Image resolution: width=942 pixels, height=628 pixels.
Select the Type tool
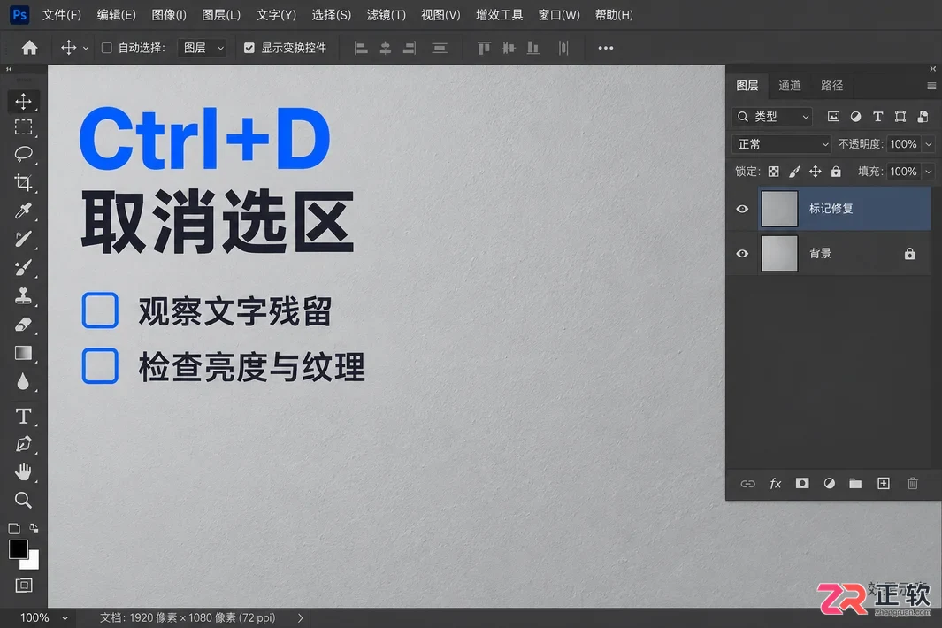click(x=23, y=416)
